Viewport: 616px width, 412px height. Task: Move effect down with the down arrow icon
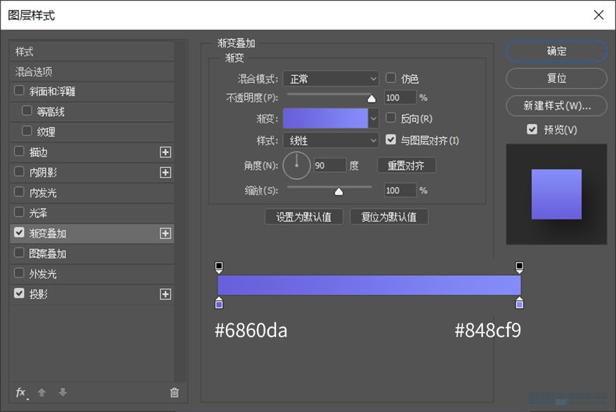pyautogui.click(x=62, y=392)
